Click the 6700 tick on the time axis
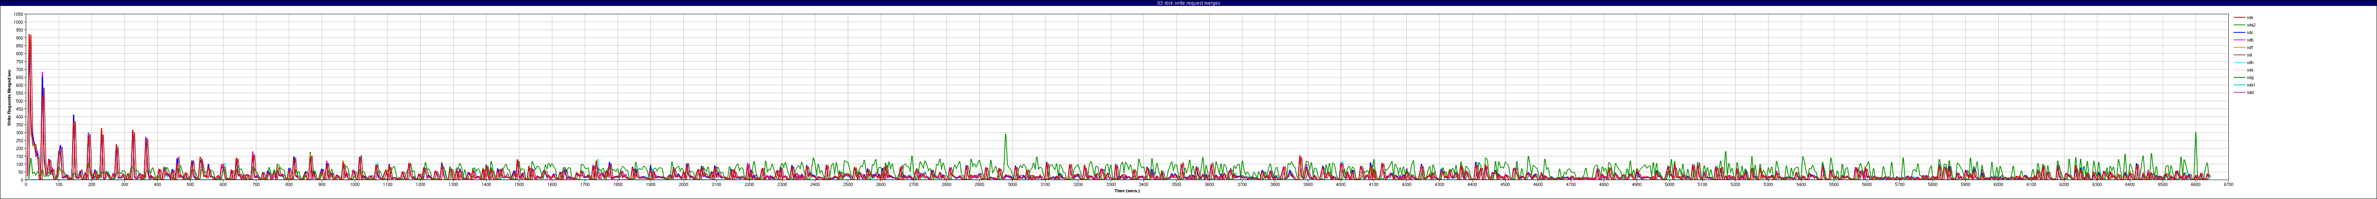The height and width of the screenshot is (199, 2377). [x=2228, y=184]
